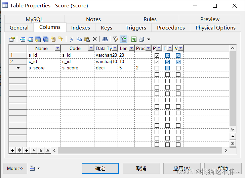This screenshot has height=178, width=245.
Task: Move the row to the bottom with the arrow icon
Action: click(x=48, y=151)
